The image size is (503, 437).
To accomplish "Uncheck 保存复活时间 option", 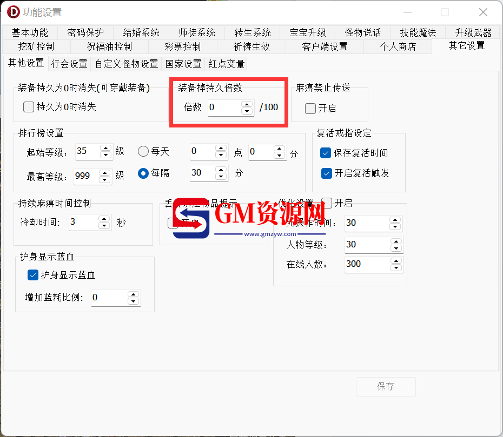I will pyautogui.click(x=326, y=153).
